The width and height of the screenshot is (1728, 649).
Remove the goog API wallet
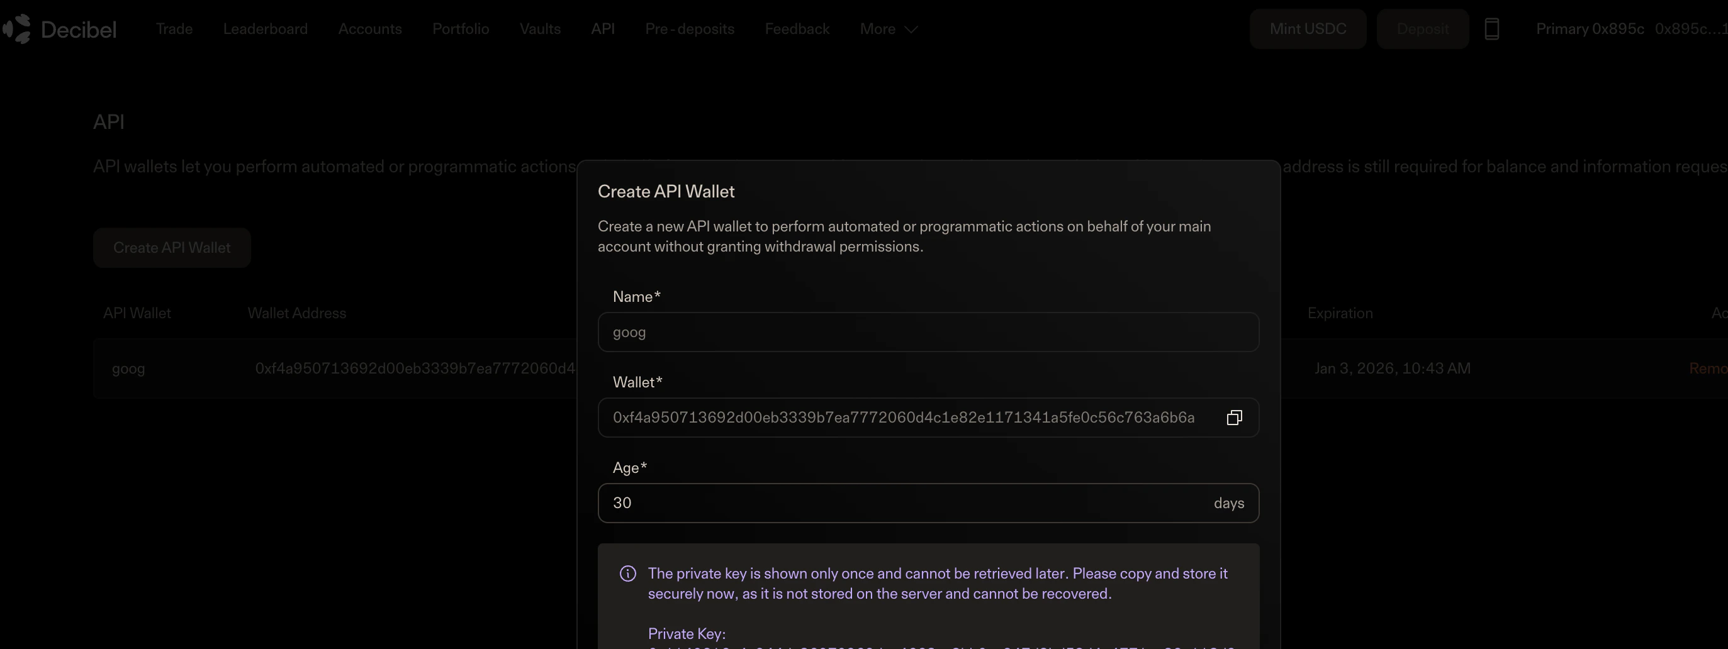1707,368
